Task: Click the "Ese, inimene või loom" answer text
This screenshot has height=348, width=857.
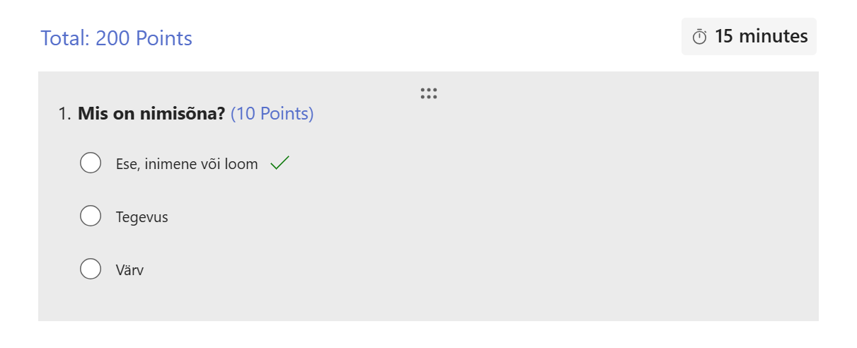Action: [187, 164]
